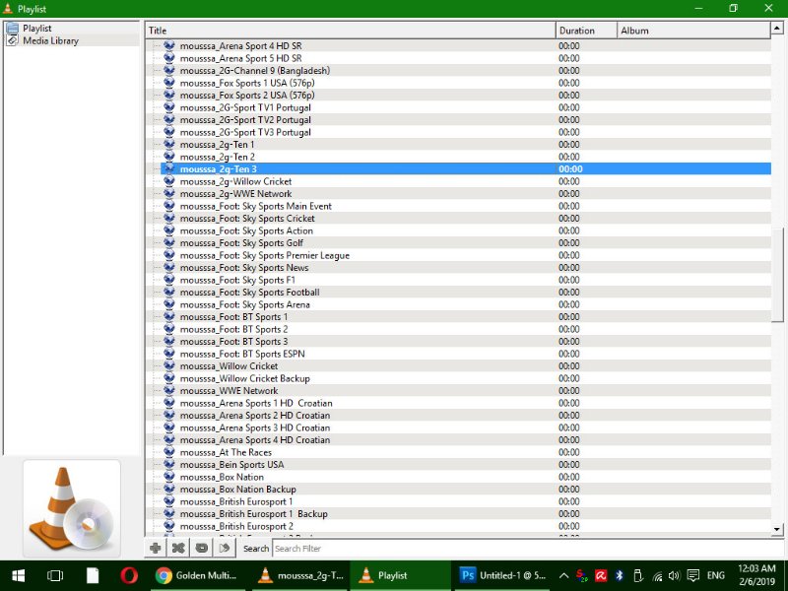Viewport: 788px width, 591px height.
Task: Select Sky Sports Premier League entry
Action: point(264,255)
